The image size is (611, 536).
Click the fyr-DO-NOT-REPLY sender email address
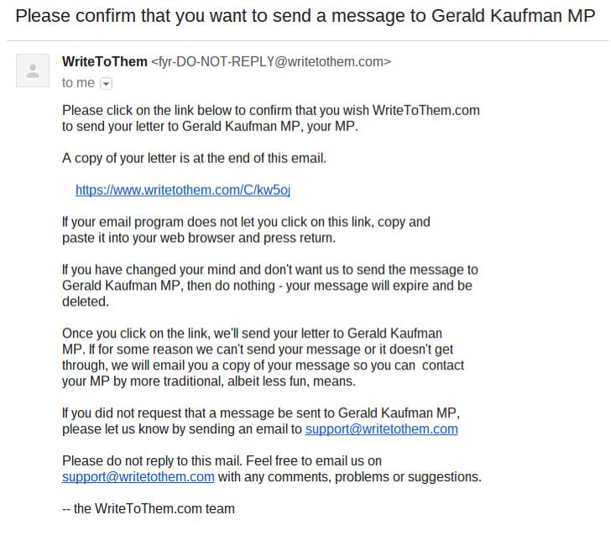pyautogui.click(x=271, y=61)
